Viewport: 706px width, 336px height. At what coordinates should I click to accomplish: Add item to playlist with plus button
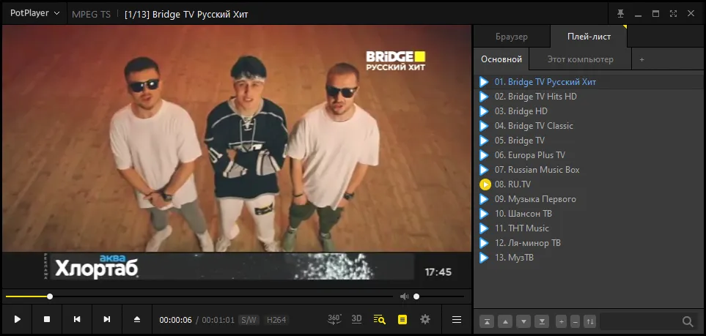[x=561, y=321]
